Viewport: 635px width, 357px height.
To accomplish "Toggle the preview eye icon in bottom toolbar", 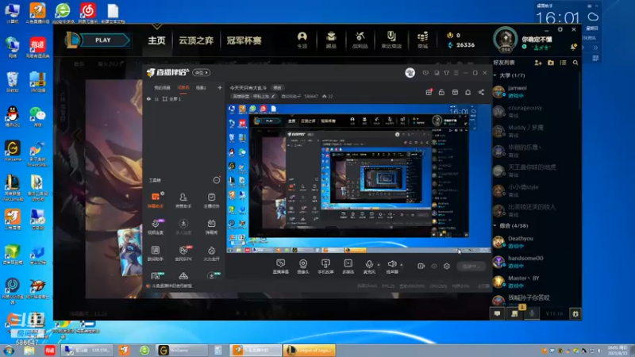I will (x=434, y=266).
